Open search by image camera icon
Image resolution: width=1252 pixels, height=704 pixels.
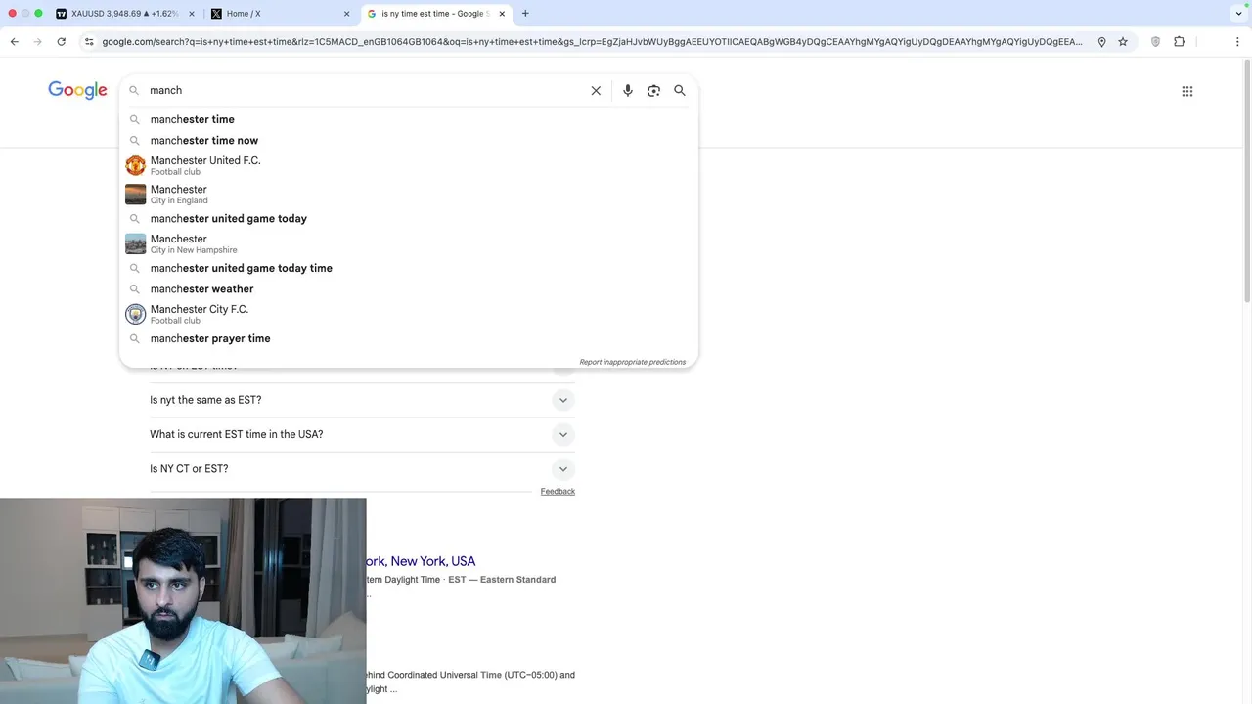click(654, 90)
